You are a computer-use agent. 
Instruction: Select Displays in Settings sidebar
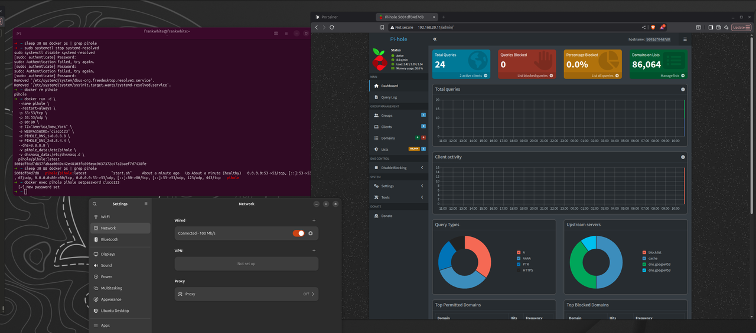coord(120,254)
